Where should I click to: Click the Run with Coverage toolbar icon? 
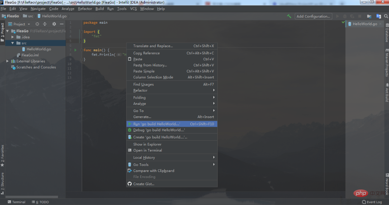pos(352,16)
